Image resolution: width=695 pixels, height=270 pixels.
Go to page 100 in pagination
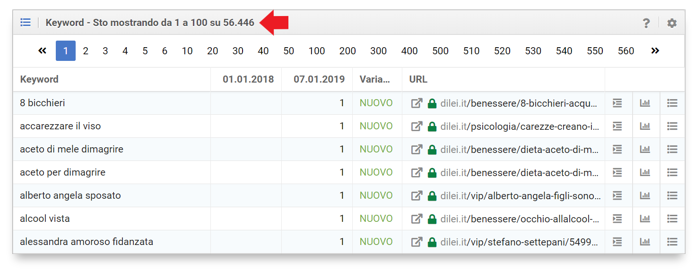(x=317, y=51)
